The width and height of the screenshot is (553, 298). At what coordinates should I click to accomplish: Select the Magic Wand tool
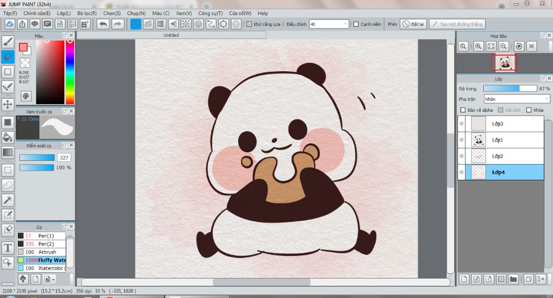point(8,200)
